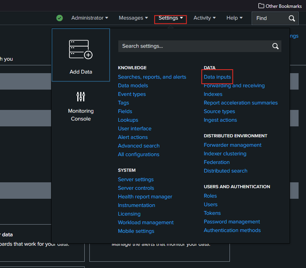Open Advanced search settings
Image resolution: width=306 pixels, height=268 pixels.
coord(139,146)
